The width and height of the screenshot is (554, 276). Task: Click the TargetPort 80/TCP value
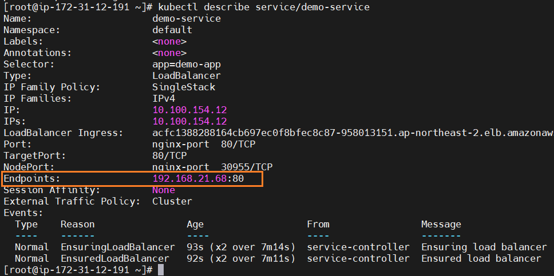(169, 155)
